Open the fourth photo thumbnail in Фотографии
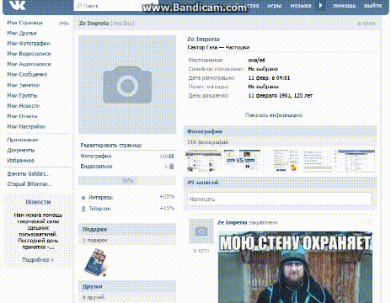Image resolution: width=391 pixels, height=303 pixels. point(317,161)
